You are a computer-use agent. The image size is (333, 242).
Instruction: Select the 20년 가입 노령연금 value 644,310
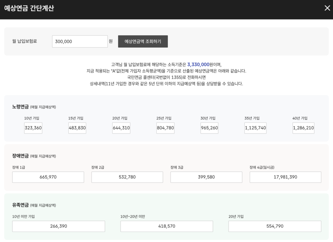point(121,128)
